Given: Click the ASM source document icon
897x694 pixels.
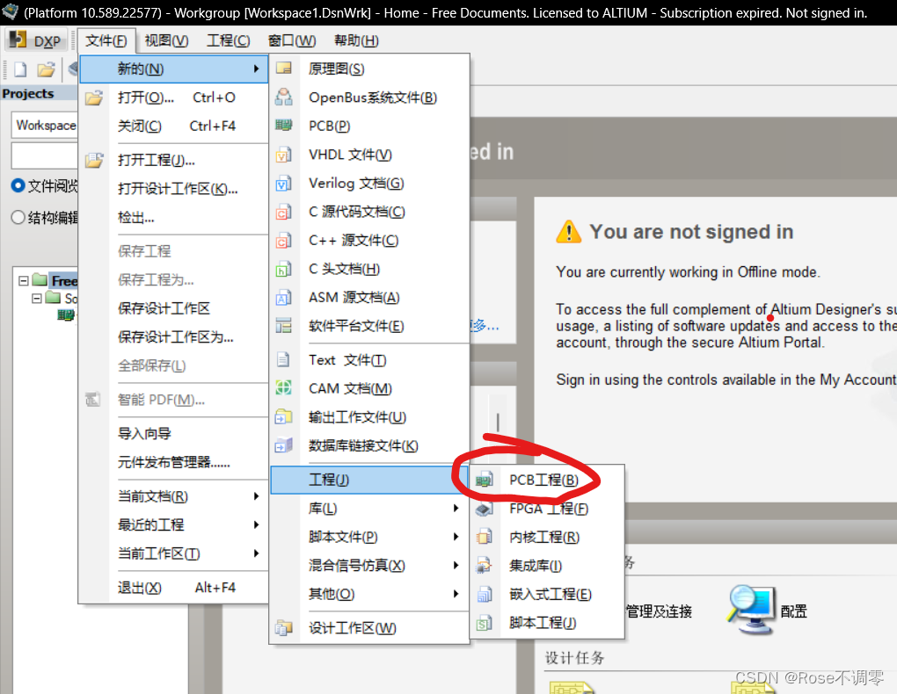Looking at the screenshot, I should [x=284, y=297].
